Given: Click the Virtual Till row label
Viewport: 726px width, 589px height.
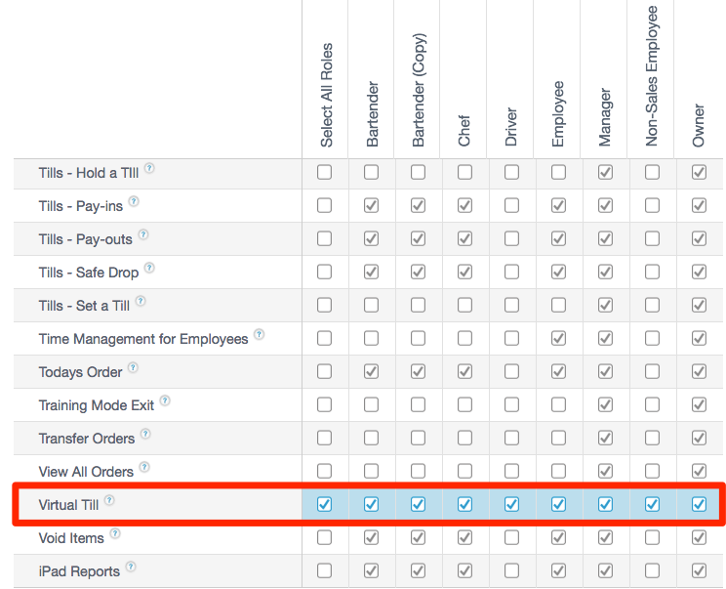Looking at the screenshot, I should tap(68, 505).
